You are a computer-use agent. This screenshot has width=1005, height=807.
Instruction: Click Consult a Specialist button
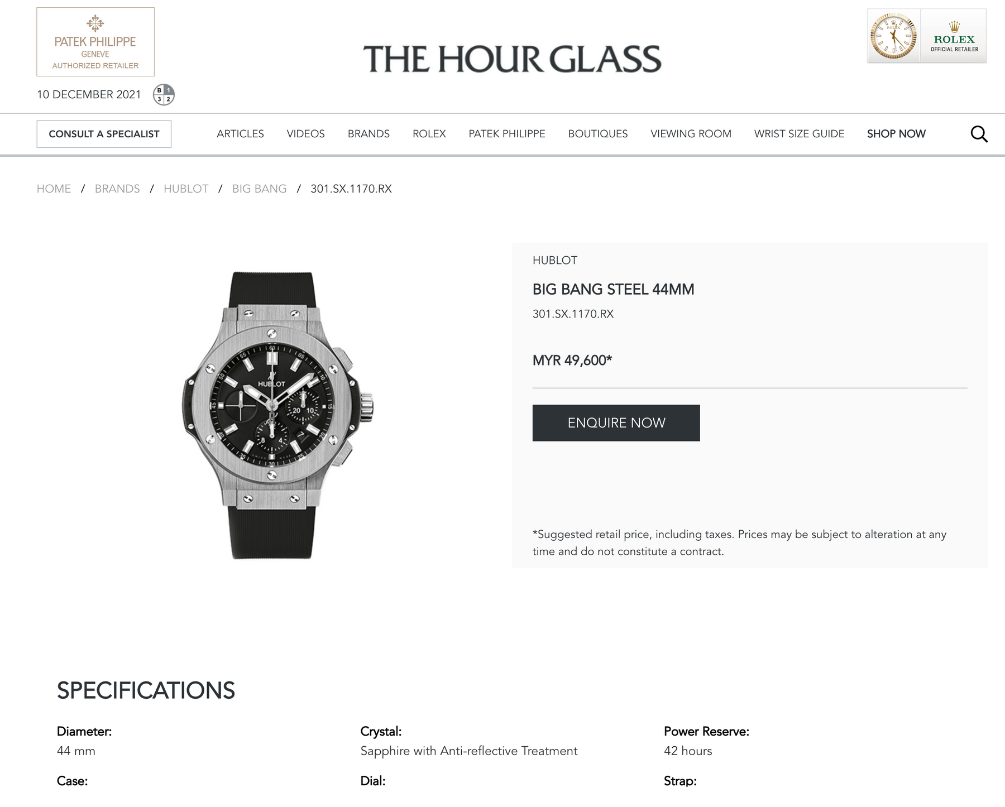pos(104,134)
